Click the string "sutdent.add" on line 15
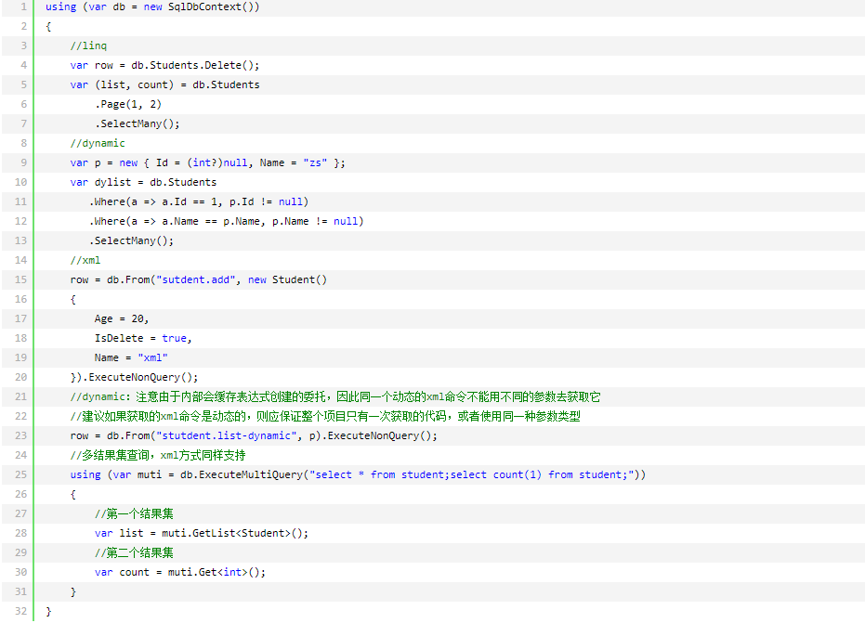 [x=196, y=280]
